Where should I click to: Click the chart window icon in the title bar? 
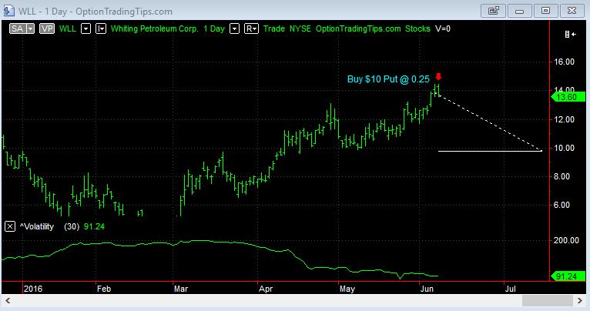[x=9, y=11]
